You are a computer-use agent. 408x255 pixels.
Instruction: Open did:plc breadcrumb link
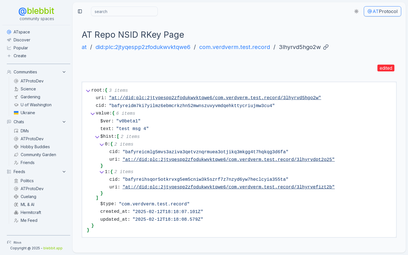(x=143, y=47)
